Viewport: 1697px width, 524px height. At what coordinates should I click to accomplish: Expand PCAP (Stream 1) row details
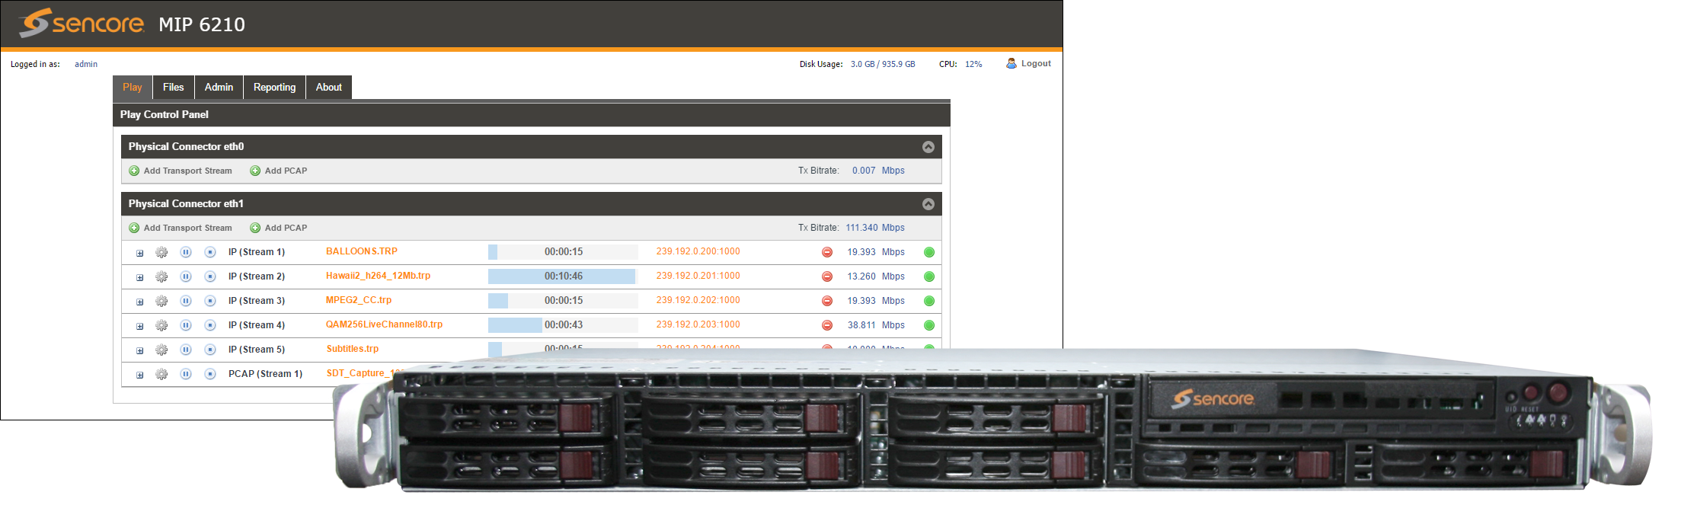[x=140, y=375]
